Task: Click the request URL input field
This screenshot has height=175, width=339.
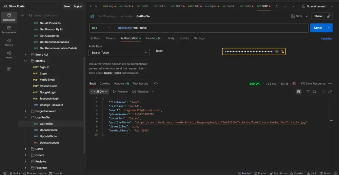Action: point(211,28)
